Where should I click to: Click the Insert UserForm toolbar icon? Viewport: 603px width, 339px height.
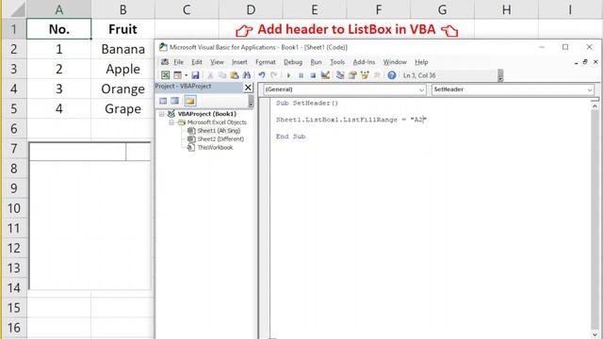[177, 75]
